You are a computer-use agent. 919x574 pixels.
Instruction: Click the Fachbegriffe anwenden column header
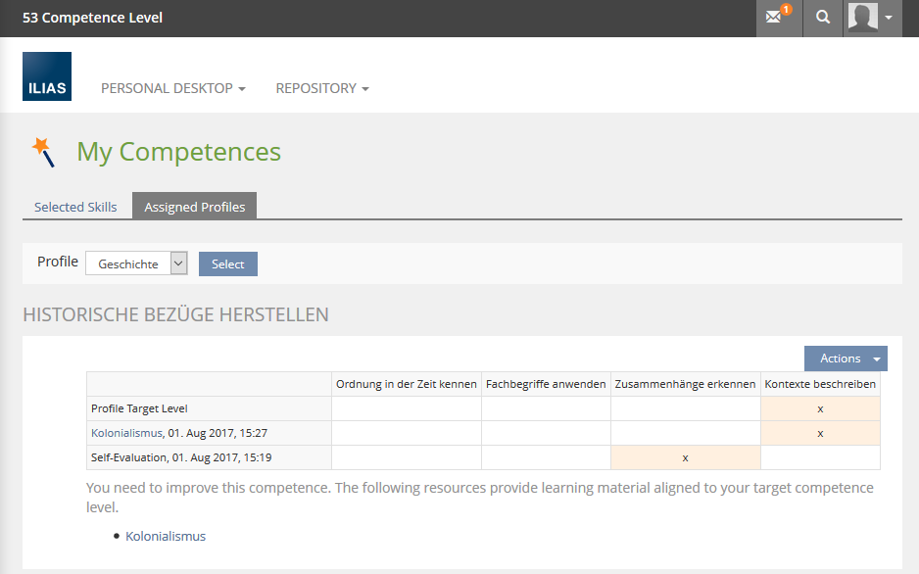[x=546, y=384]
